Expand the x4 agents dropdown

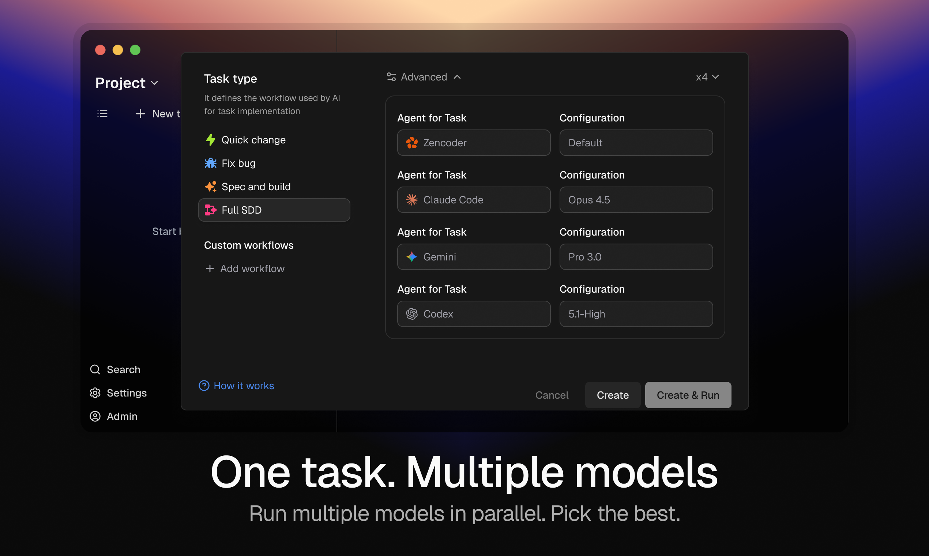[x=707, y=76]
